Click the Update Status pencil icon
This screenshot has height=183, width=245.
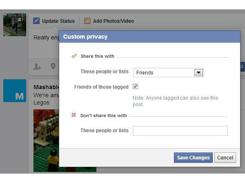tap(36, 21)
